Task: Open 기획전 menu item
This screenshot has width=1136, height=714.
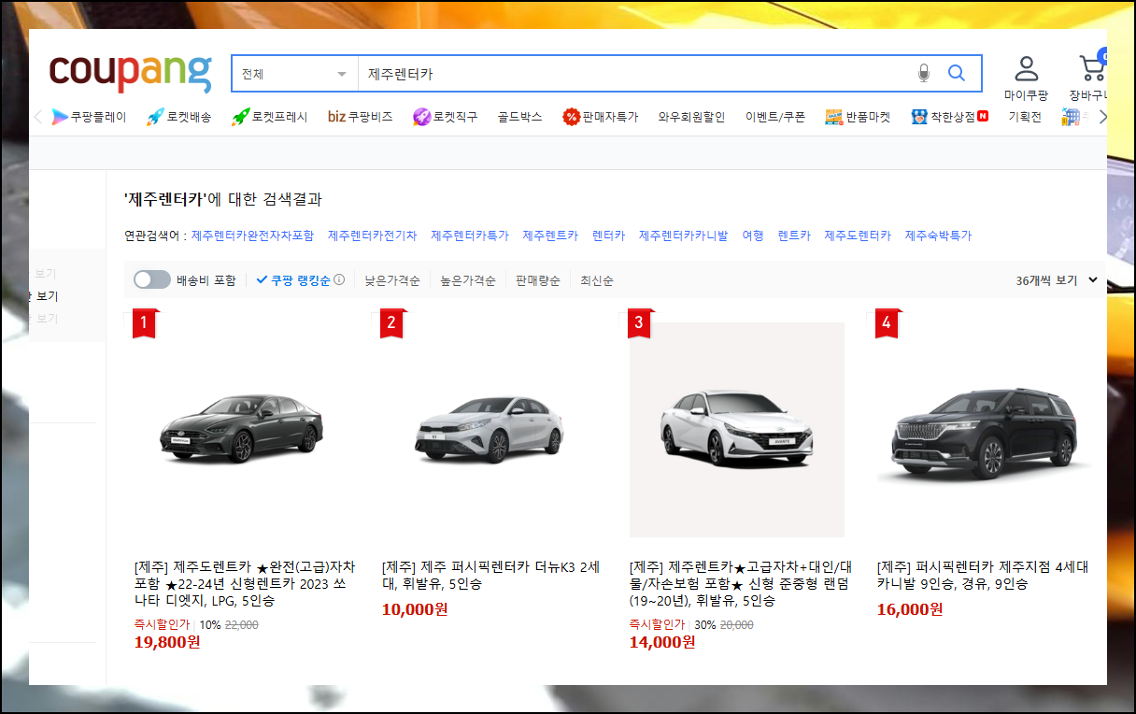Action: pos(1025,117)
